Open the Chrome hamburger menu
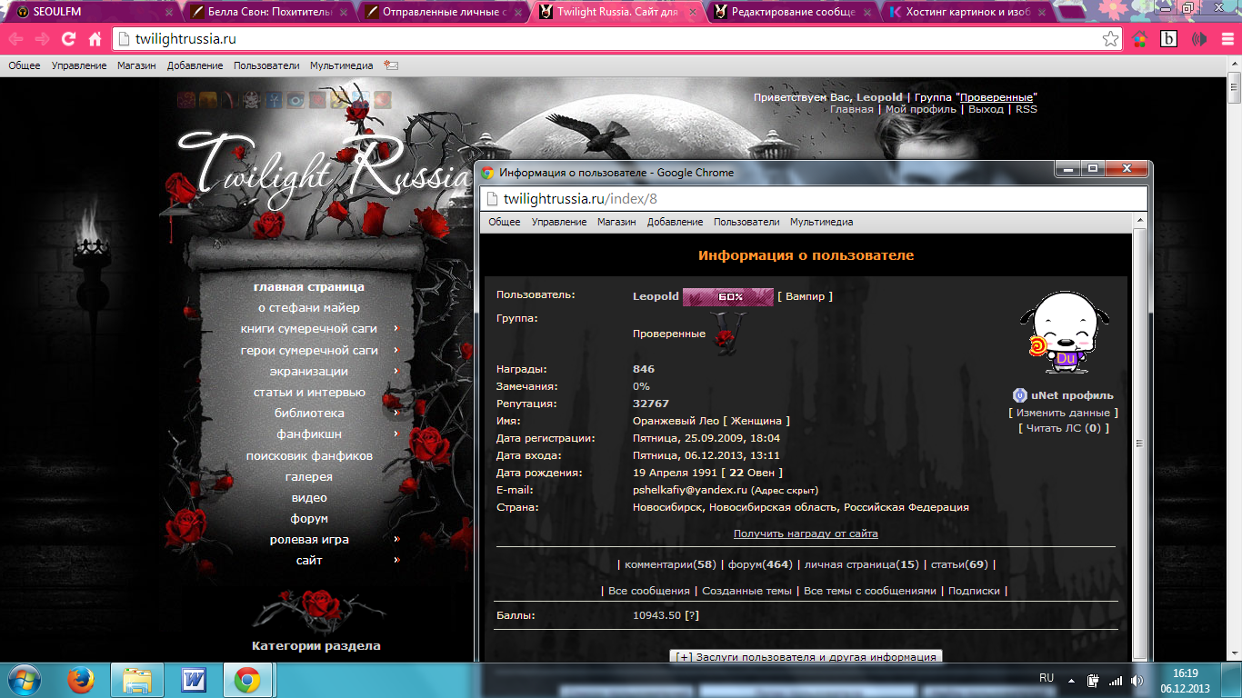1242x698 pixels. [1226, 39]
